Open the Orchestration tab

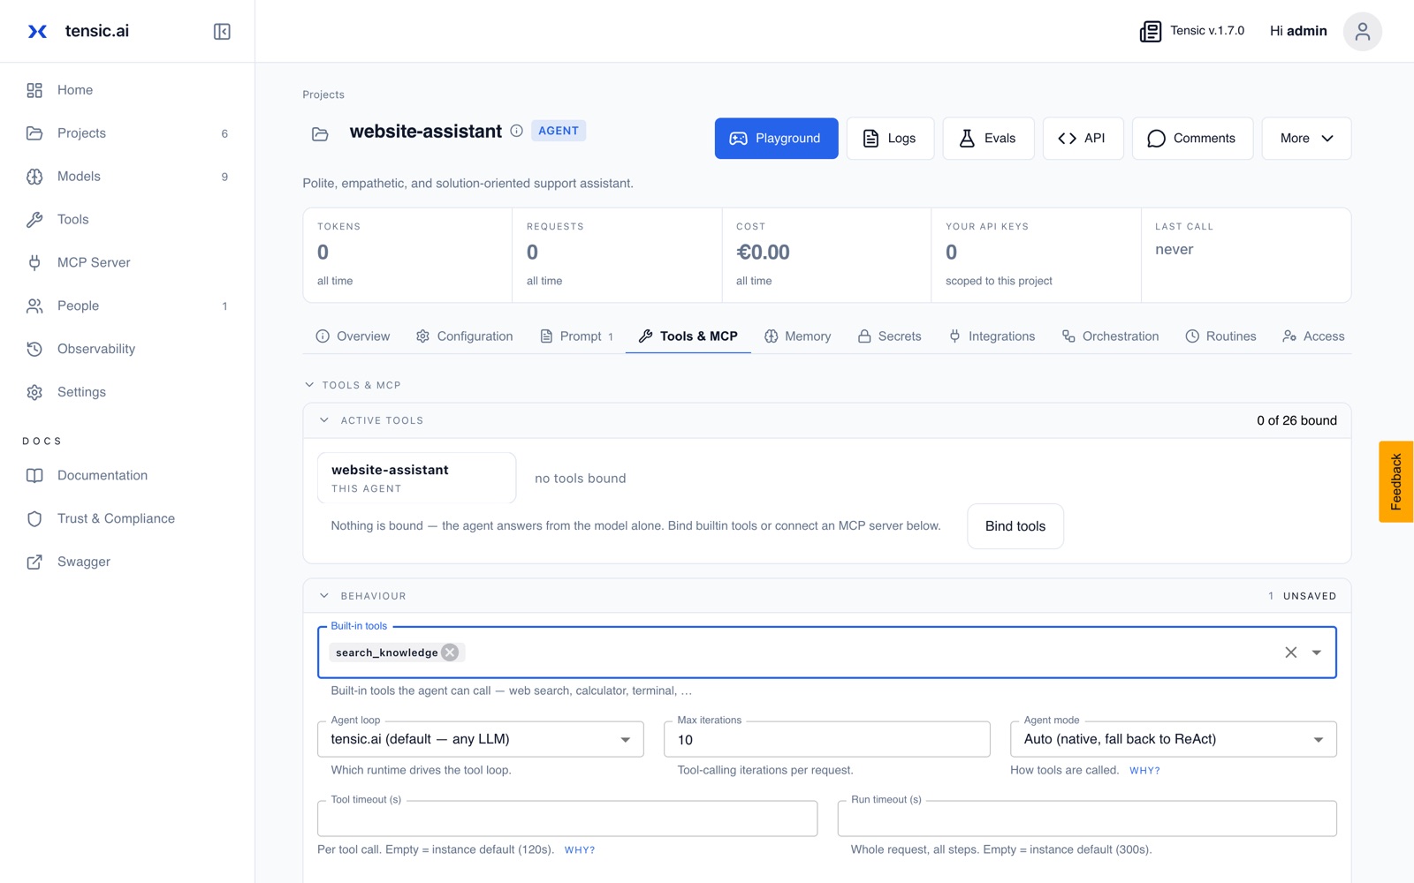(x=1110, y=336)
